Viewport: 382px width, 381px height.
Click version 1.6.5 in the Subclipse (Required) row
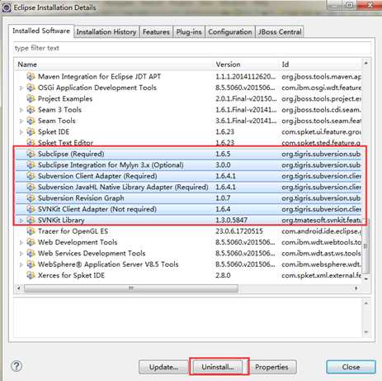[x=223, y=154]
